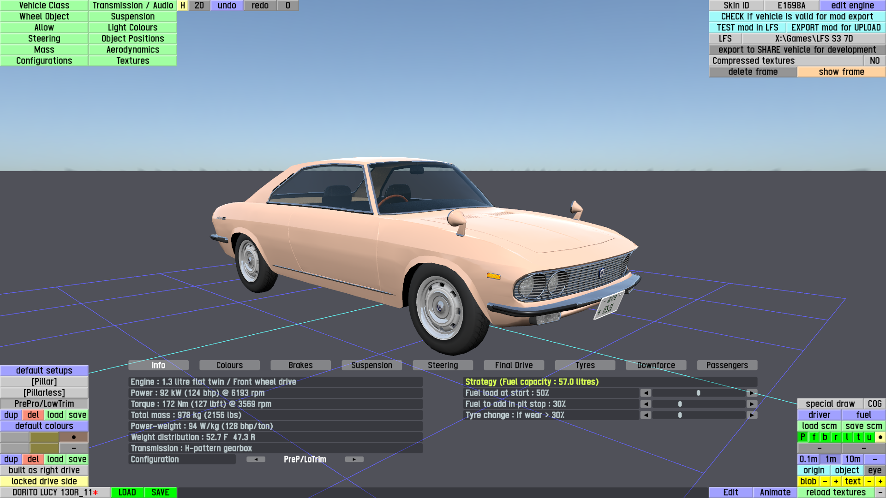
Task: Open the Vehicle Class menu
Action: point(44,6)
